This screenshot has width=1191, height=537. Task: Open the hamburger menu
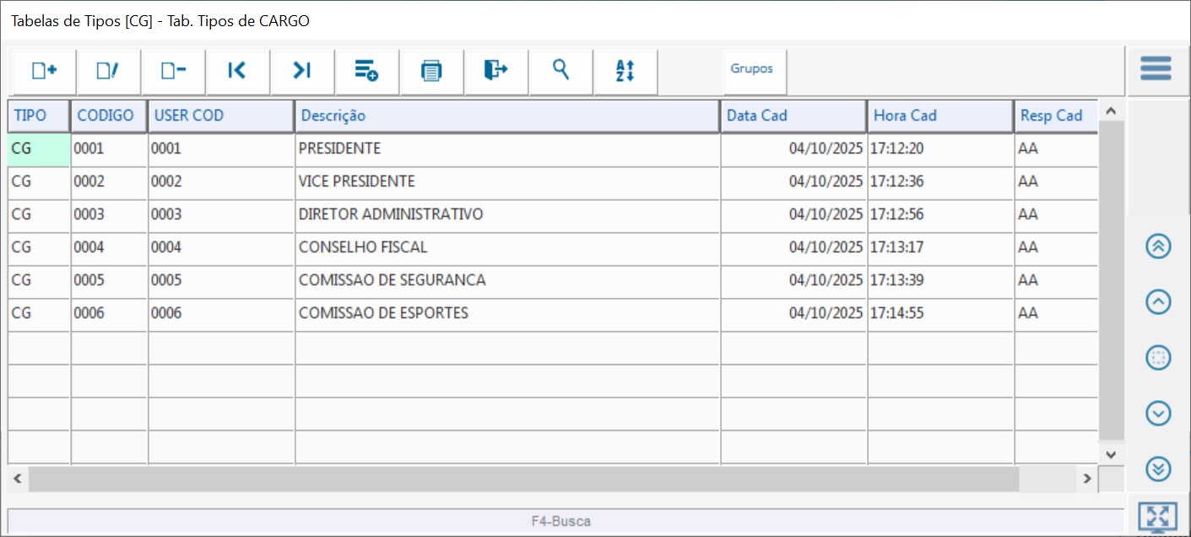click(x=1156, y=68)
